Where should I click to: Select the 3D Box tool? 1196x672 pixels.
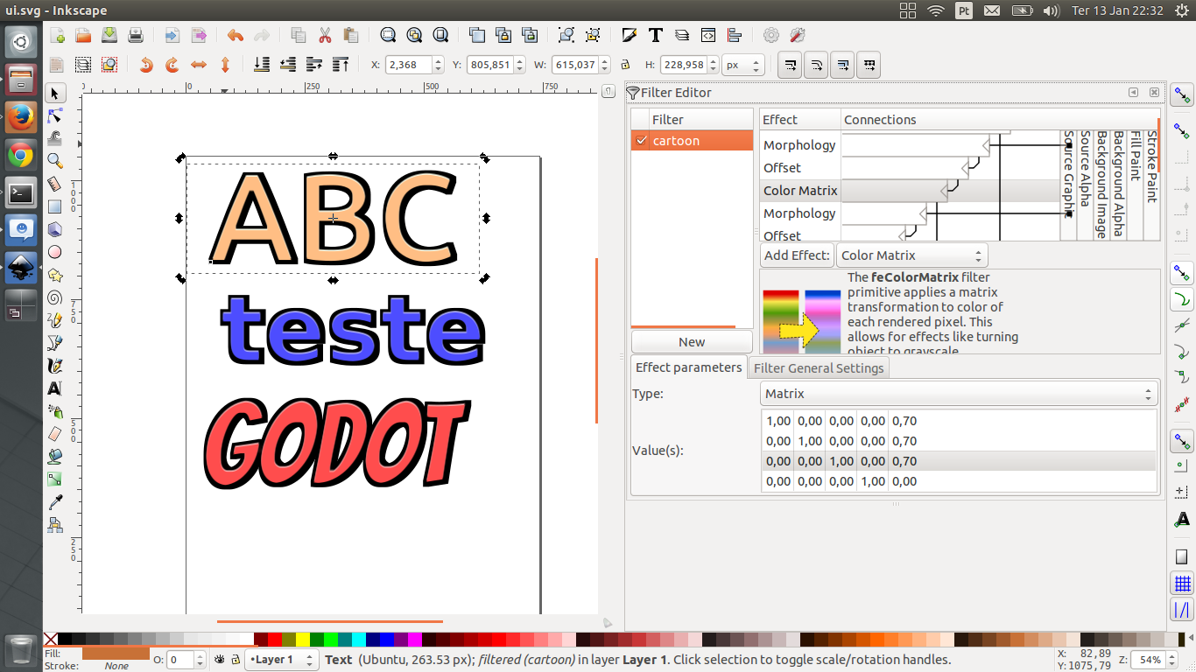(x=54, y=229)
